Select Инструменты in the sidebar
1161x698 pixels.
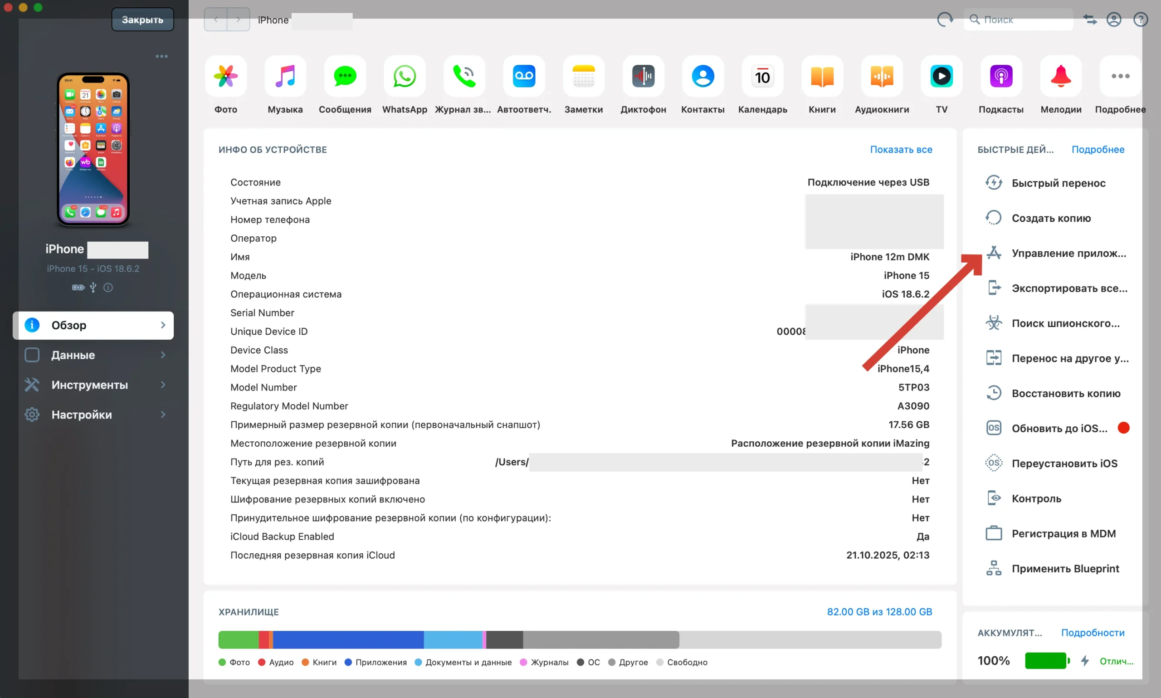pos(93,385)
